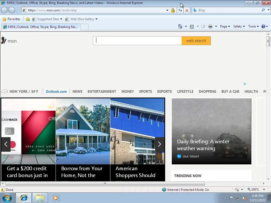Click the security lock icon in address bar
Viewport: 271px width, 203px height.
173,10
